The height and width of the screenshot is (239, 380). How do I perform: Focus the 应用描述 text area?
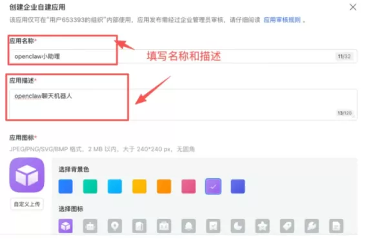pyautogui.click(x=183, y=105)
